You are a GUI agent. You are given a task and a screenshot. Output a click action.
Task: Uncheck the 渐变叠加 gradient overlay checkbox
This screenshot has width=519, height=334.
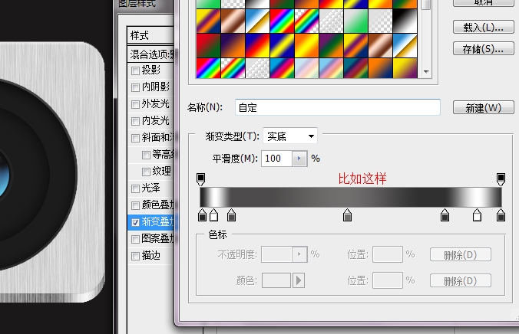pos(136,222)
